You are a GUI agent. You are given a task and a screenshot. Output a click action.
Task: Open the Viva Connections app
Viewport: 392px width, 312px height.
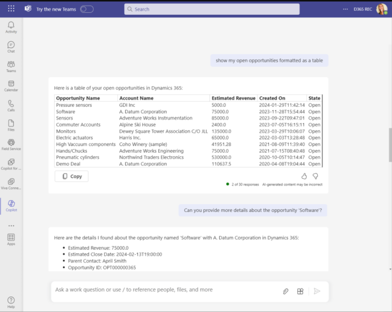tap(11, 184)
